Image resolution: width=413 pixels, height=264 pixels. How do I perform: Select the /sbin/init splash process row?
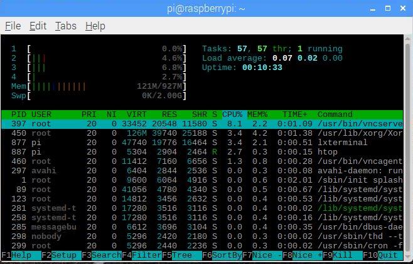click(202, 180)
